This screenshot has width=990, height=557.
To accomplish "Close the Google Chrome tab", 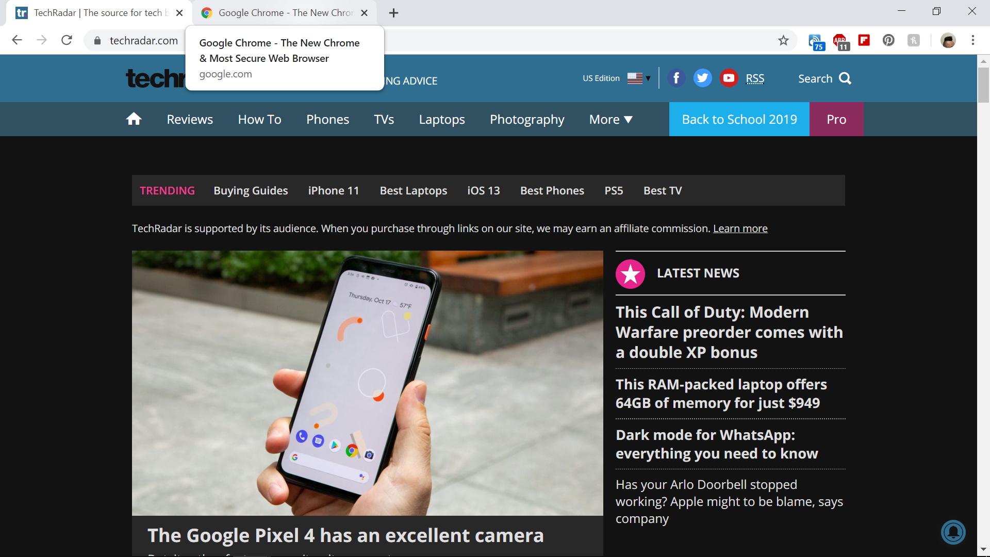I will (364, 13).
